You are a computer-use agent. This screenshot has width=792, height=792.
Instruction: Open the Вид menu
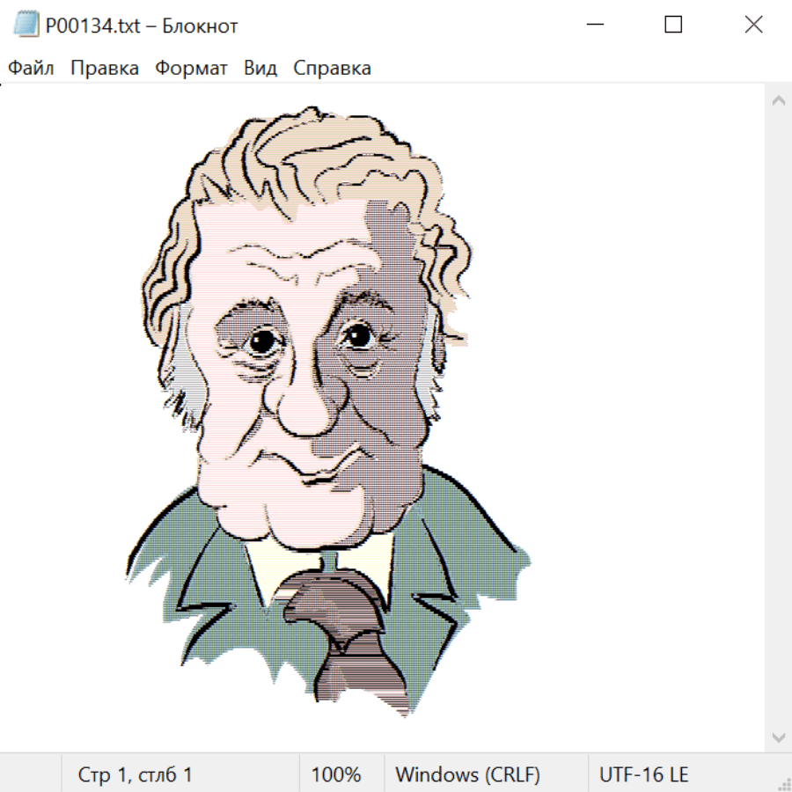pos(260,69)
